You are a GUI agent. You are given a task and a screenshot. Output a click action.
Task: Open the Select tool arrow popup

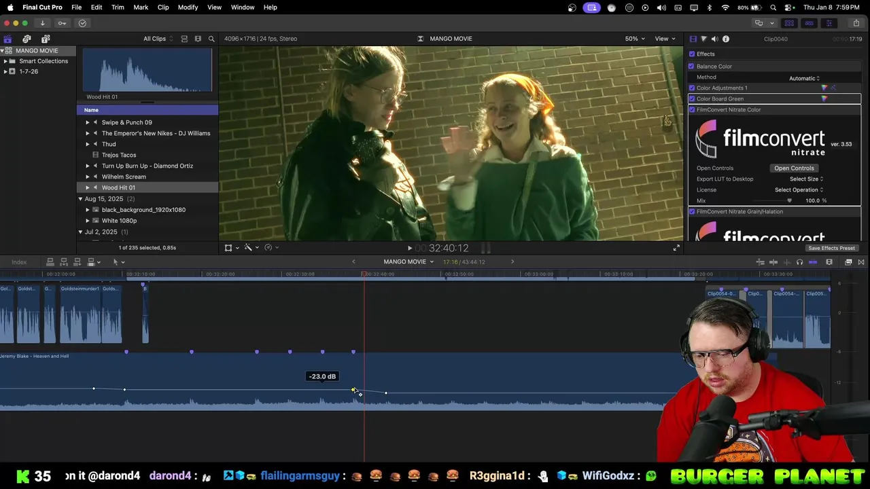pos(118,262)
